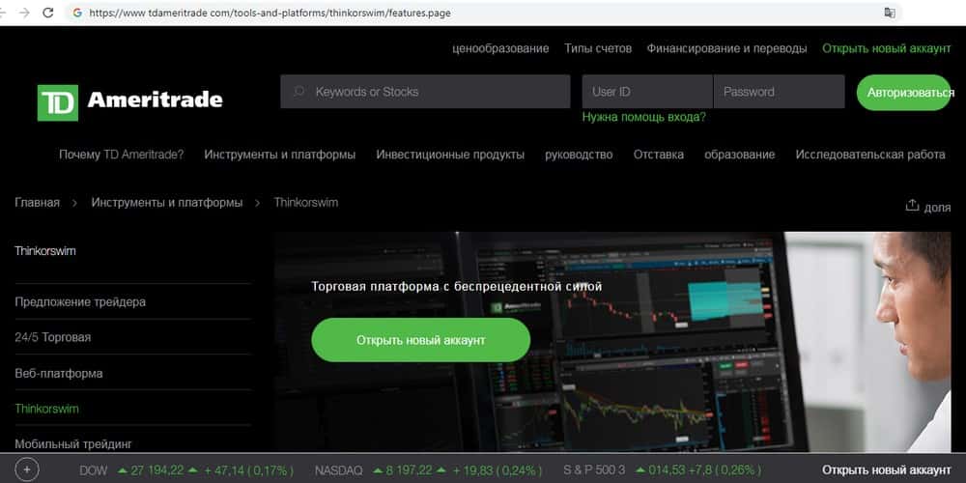This screenshot has width=966, height=483.
Task: Open the Инструменты и платформы main menu
Action: tap(280, 155)
